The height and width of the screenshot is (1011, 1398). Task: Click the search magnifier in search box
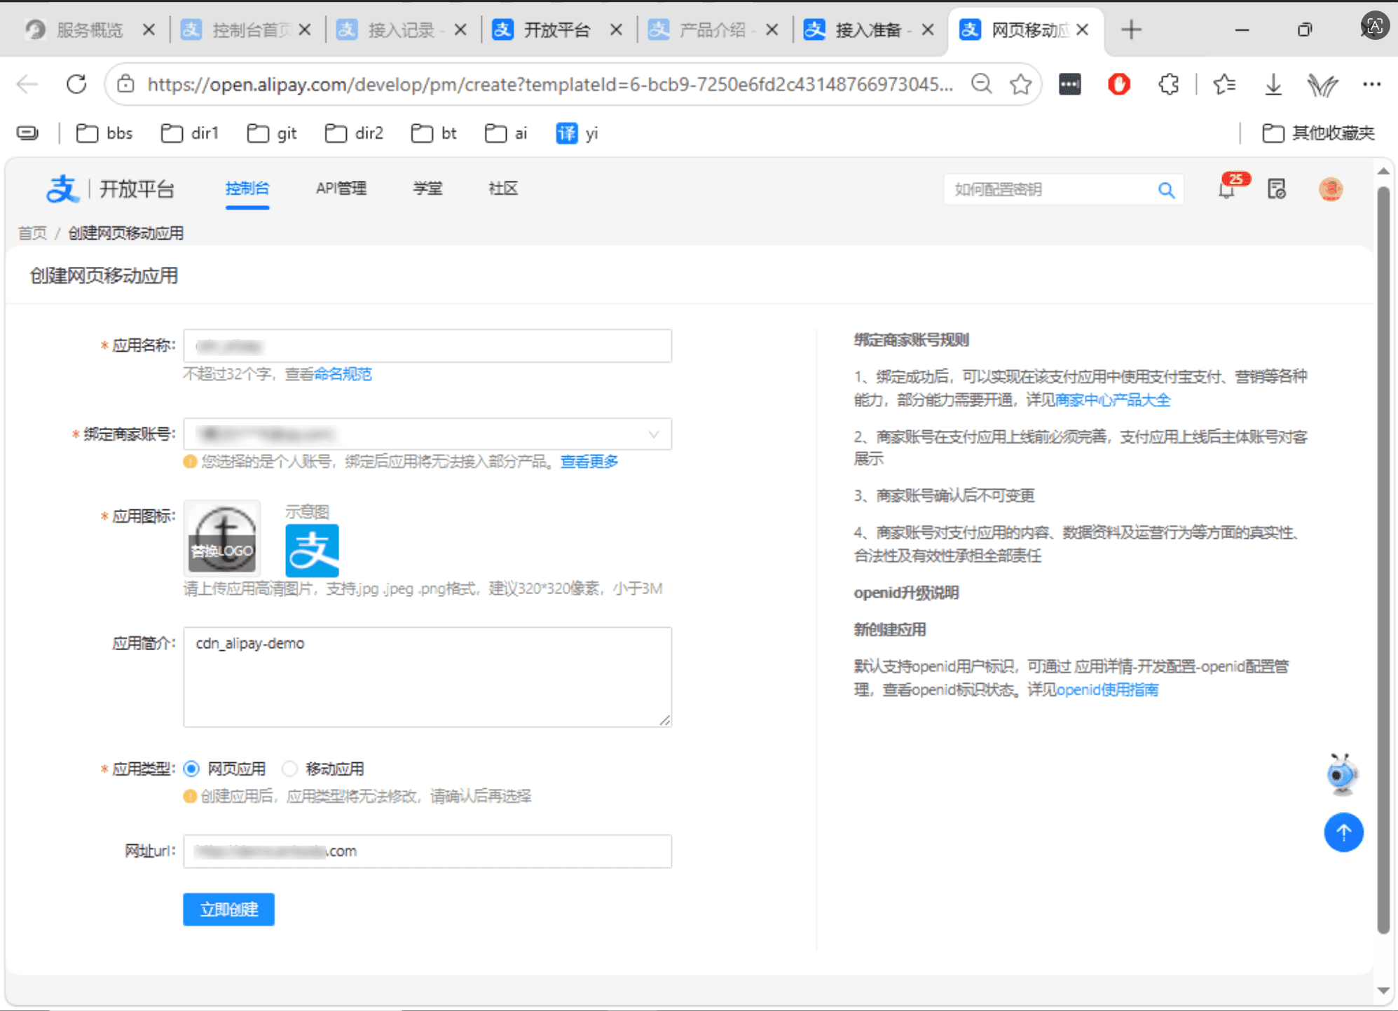click(1166, 190)
